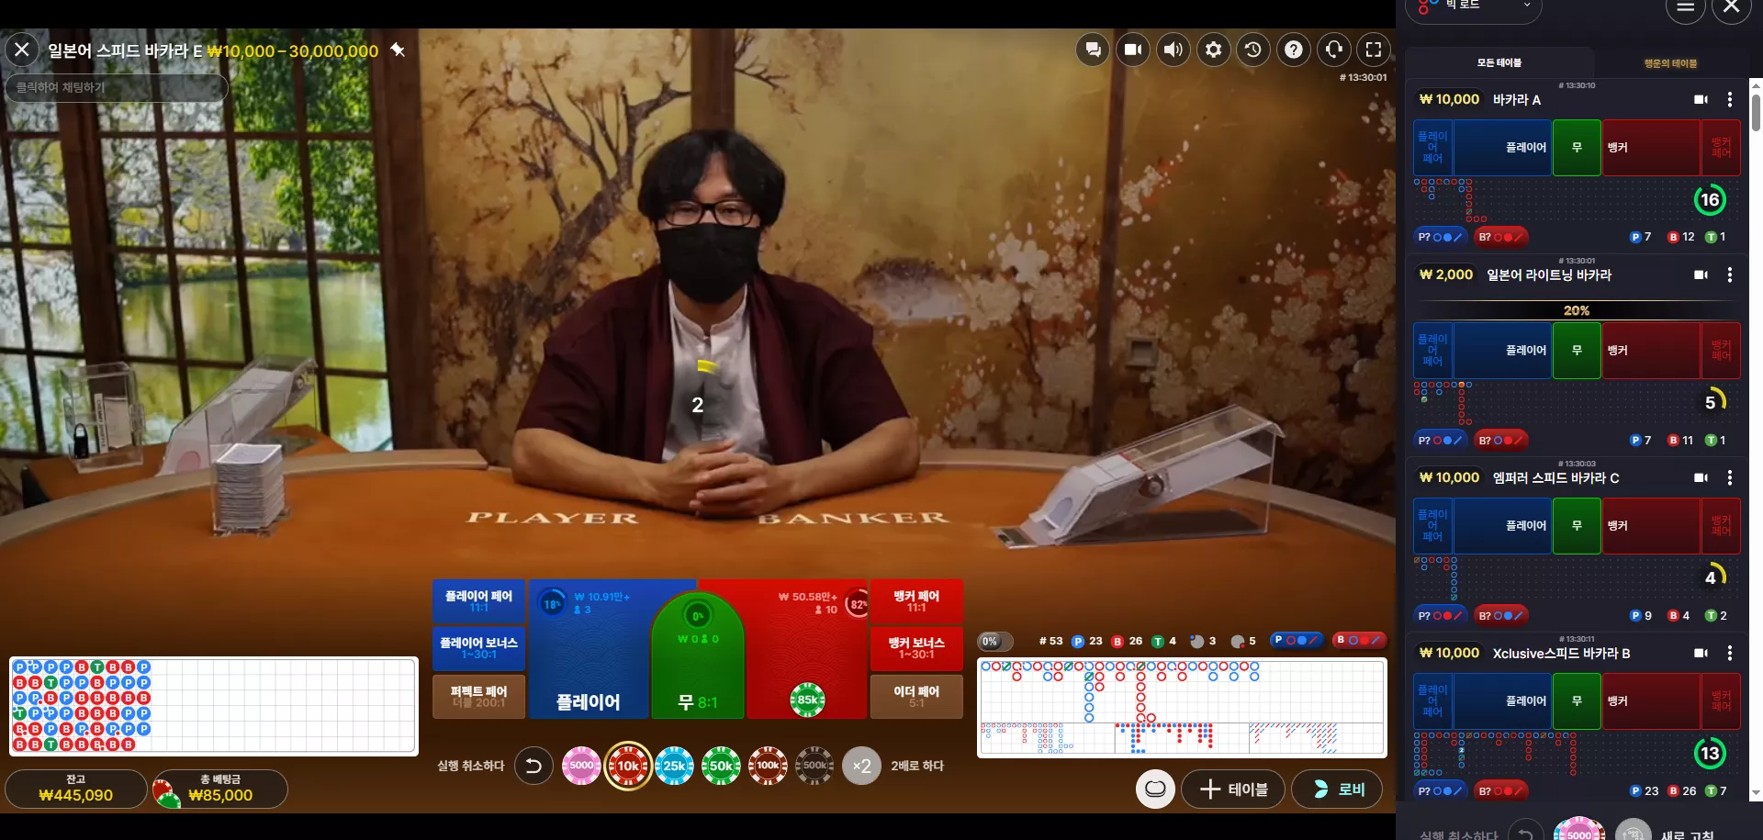Click B? prediction on 일본어 라이트닝 바카라
Screen dimensions: 1763x840
click(1501, 440)
